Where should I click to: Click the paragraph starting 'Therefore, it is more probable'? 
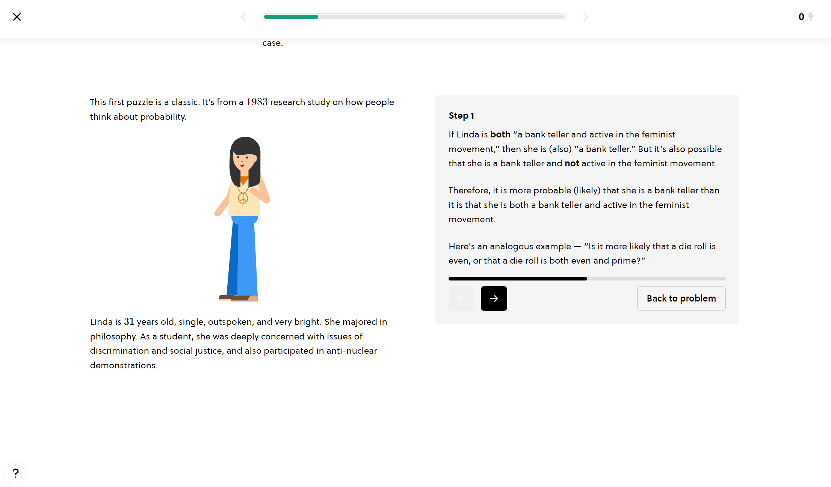pos(584,205)
